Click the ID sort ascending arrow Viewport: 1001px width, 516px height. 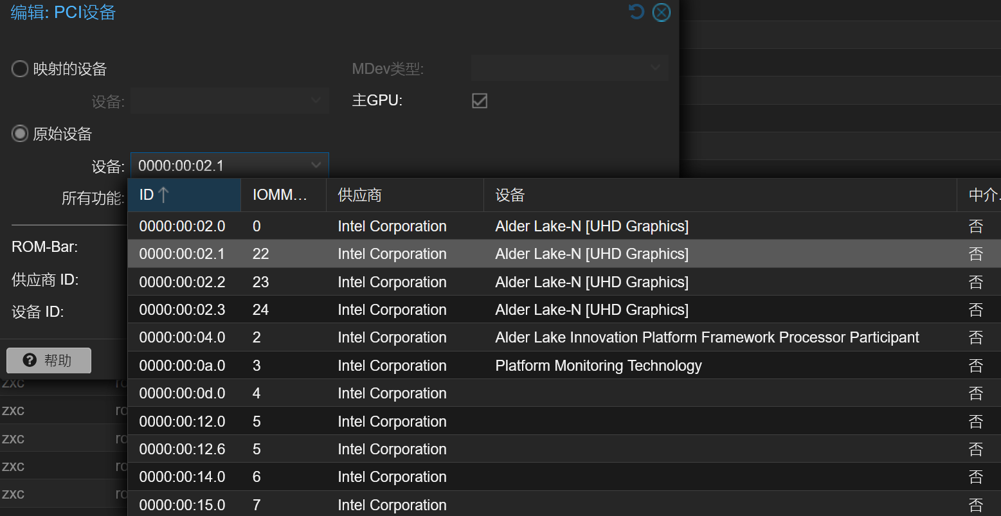click(x=163, y=195)
